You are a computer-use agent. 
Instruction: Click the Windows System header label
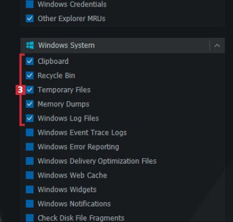click(66, 46)
